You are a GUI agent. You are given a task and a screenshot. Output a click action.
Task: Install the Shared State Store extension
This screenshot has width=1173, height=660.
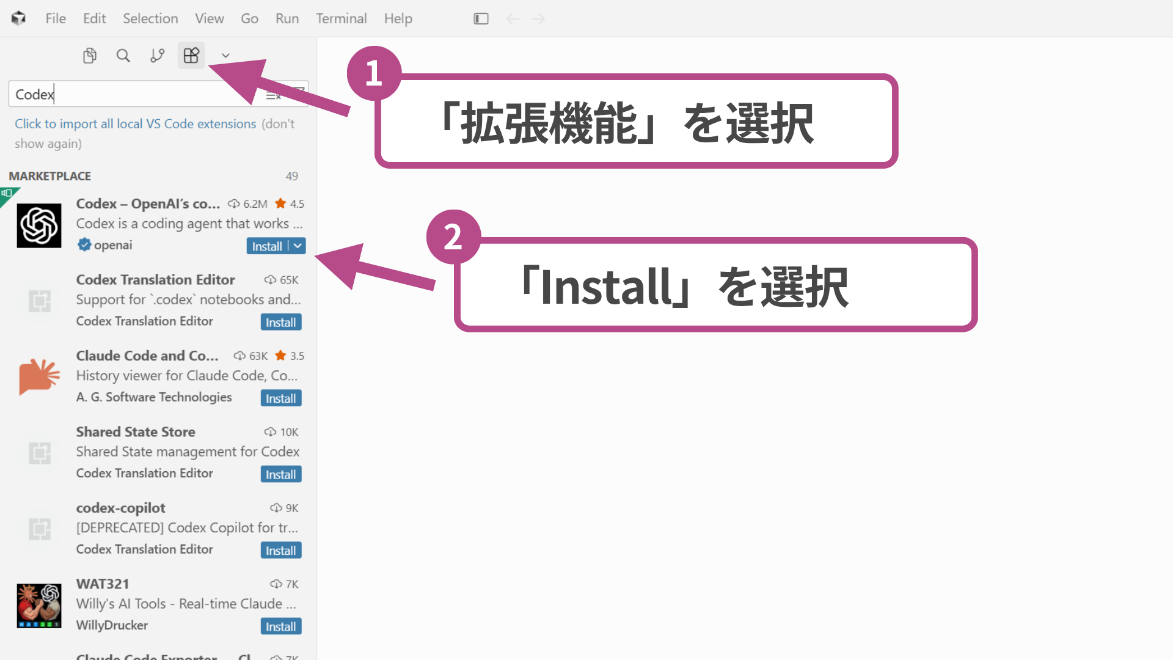pos(281,474)
